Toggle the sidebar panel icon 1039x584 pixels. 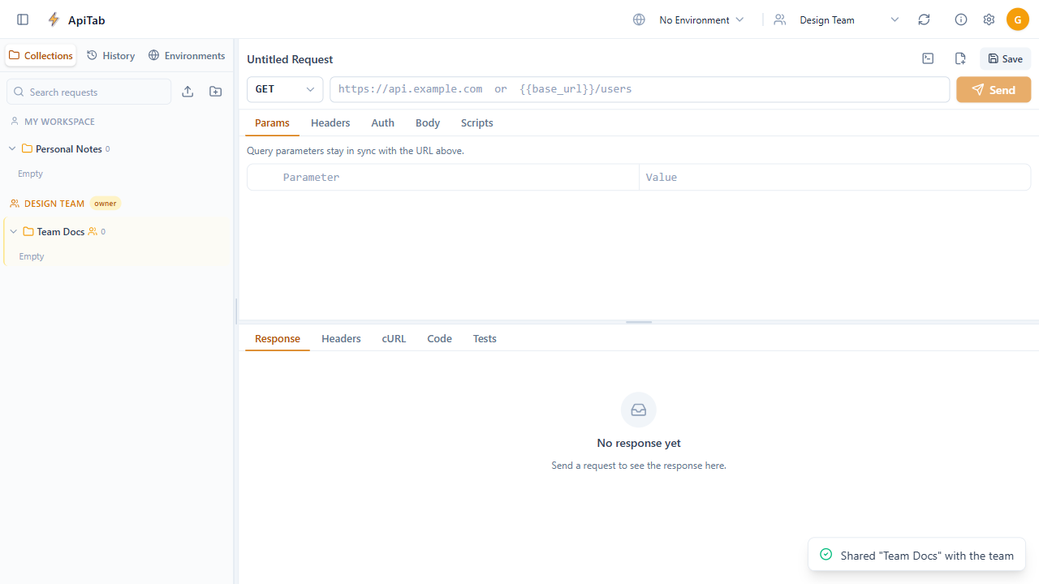click(23, 19)
